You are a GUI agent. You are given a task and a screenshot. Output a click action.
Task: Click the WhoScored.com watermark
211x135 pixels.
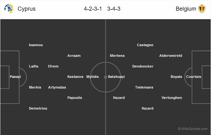click(192, 129)
